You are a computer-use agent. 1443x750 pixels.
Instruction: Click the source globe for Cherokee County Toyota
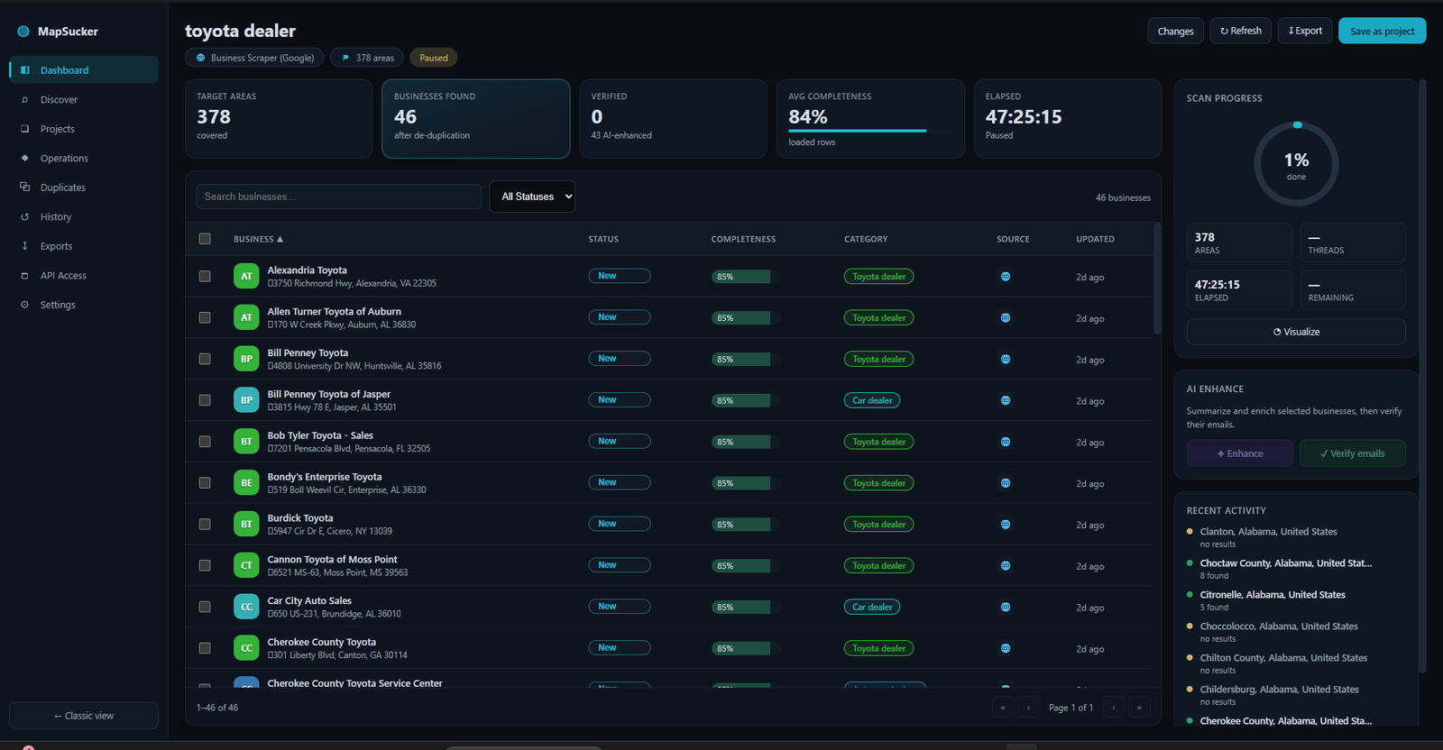coord(1006,648)
